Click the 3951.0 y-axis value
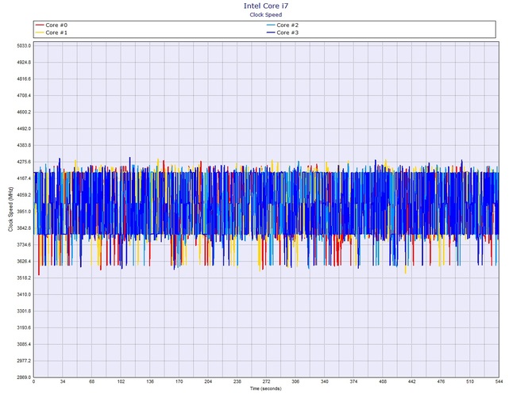The width and height of the screenshot is (532, 398). (24, 212)
